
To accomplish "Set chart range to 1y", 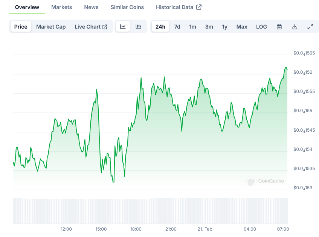I will [x=225, y=27].
